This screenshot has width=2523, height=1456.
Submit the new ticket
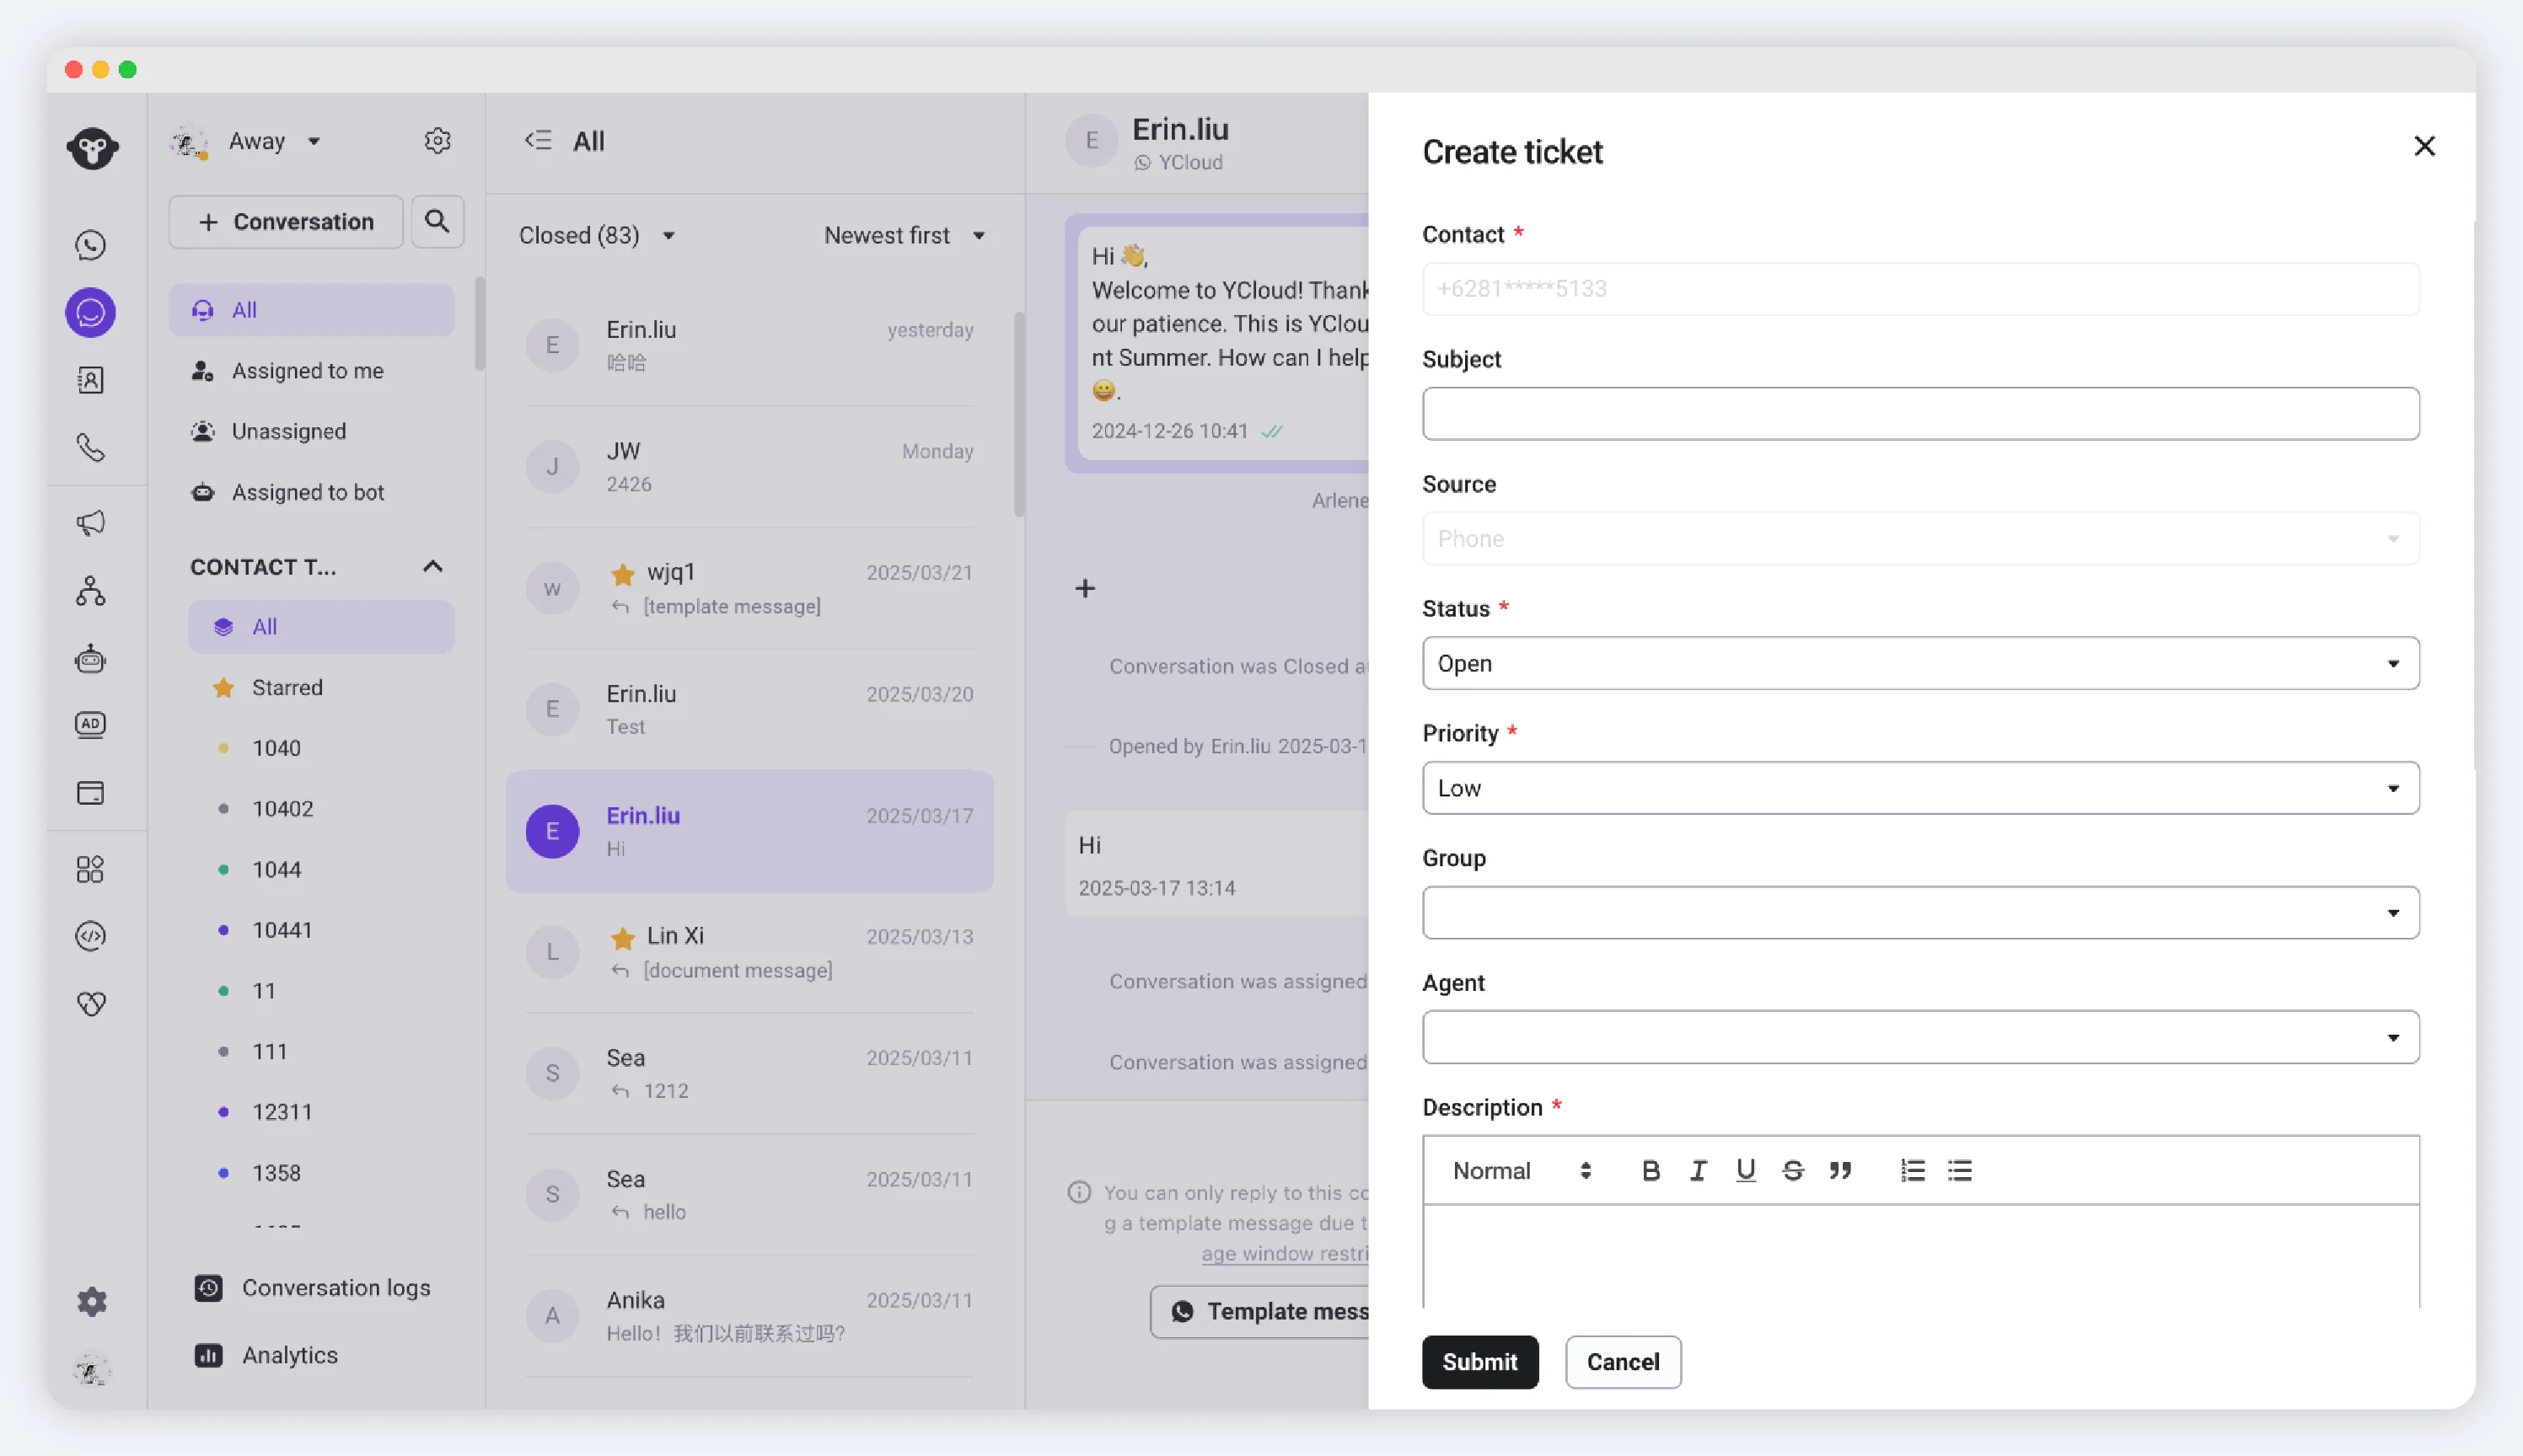[x=1479, y=1362]
